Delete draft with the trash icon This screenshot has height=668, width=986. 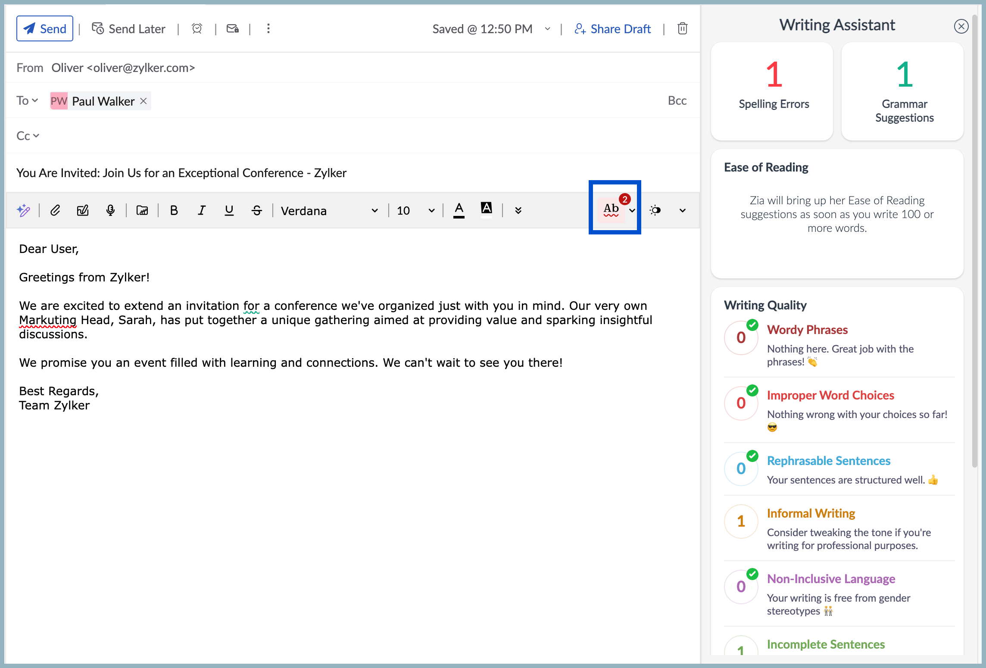682,28
